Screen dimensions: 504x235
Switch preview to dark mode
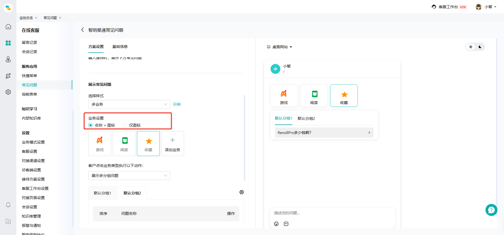pos(480,47)
